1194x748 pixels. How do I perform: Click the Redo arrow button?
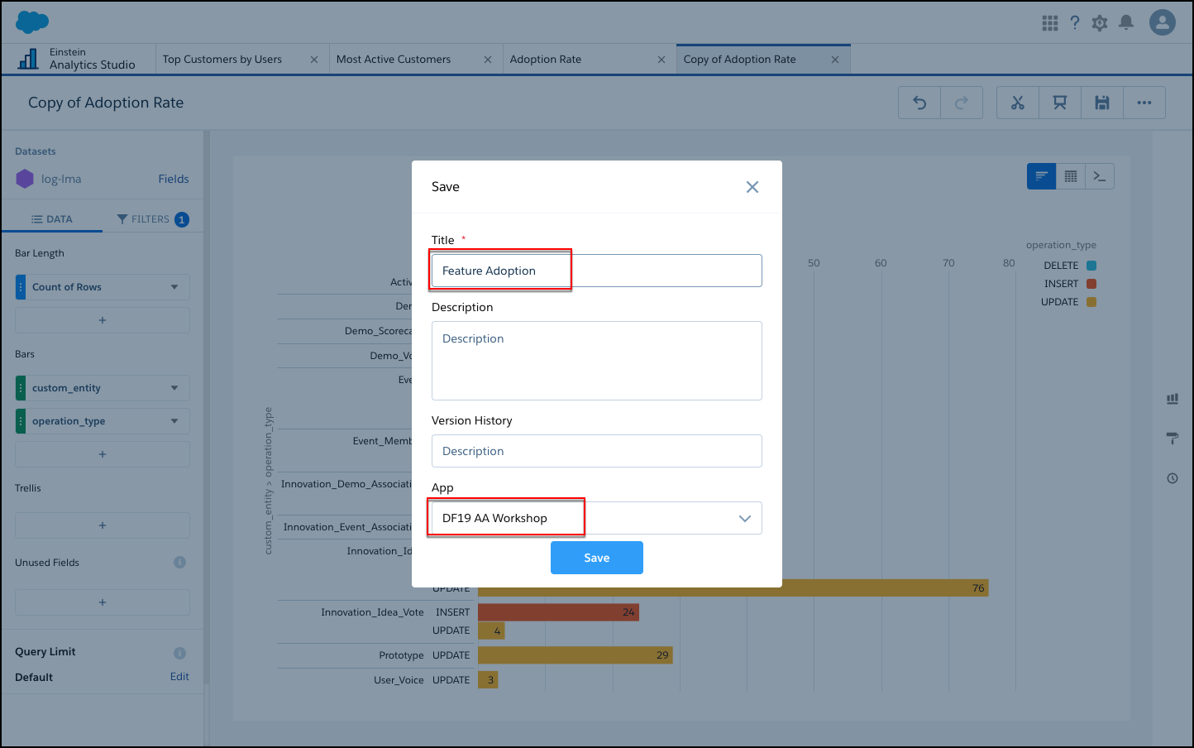coord(962,103)
